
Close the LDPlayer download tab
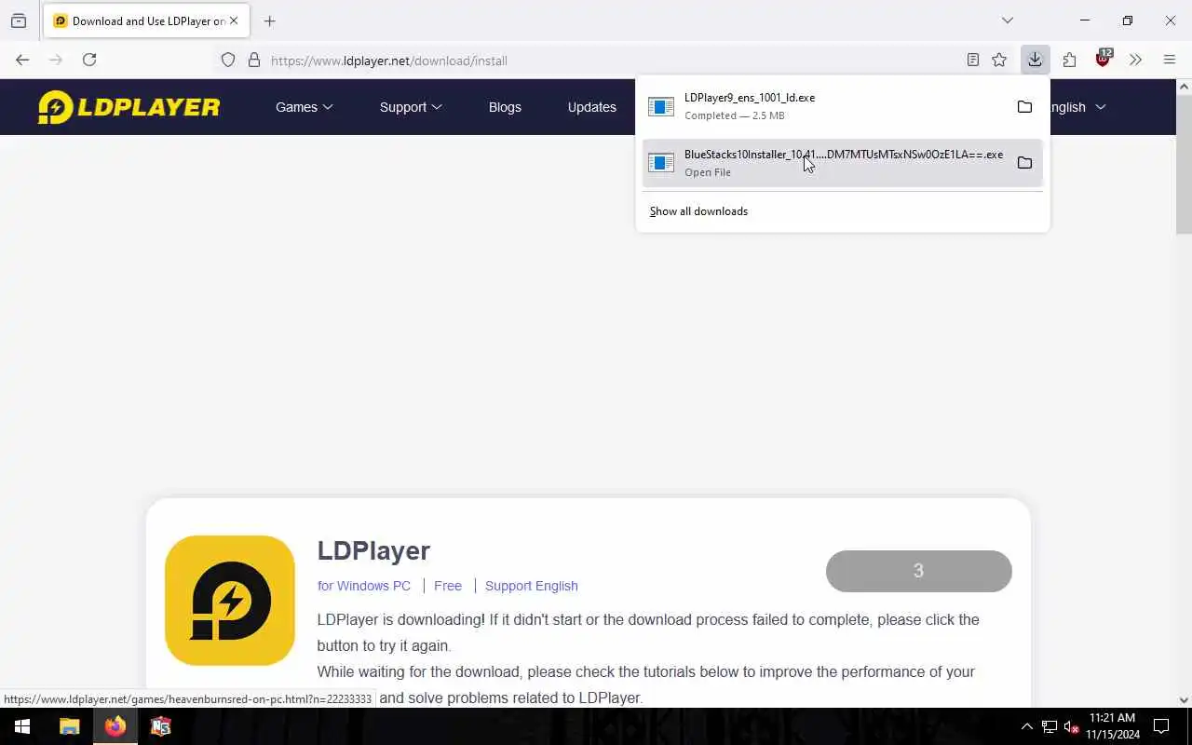coord(234,20)
